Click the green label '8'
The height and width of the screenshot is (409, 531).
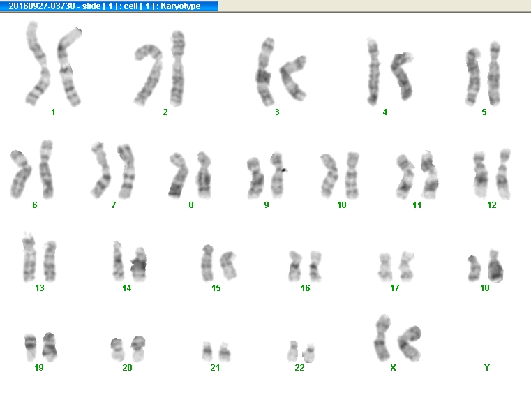tap(191, 205)
